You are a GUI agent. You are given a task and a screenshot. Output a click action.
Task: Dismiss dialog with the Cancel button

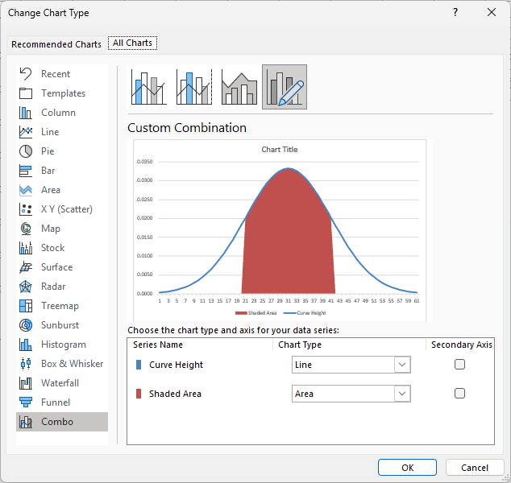(475, 468)
